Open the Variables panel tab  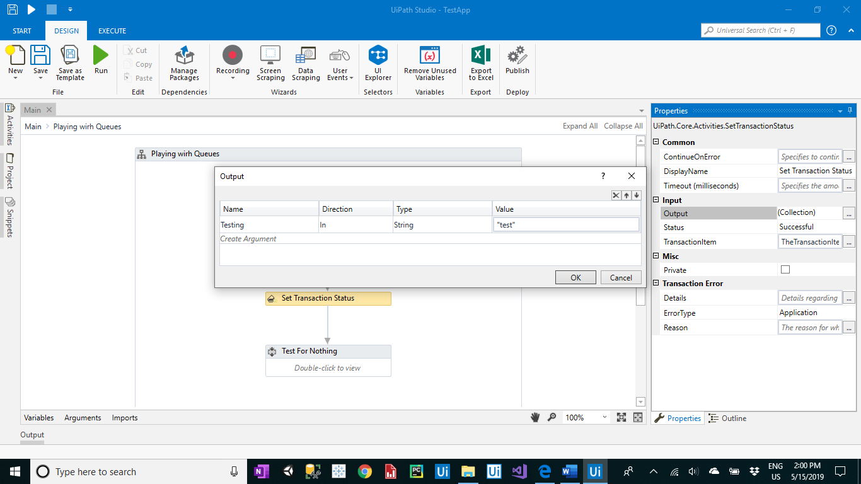click(x=38, y=418)
